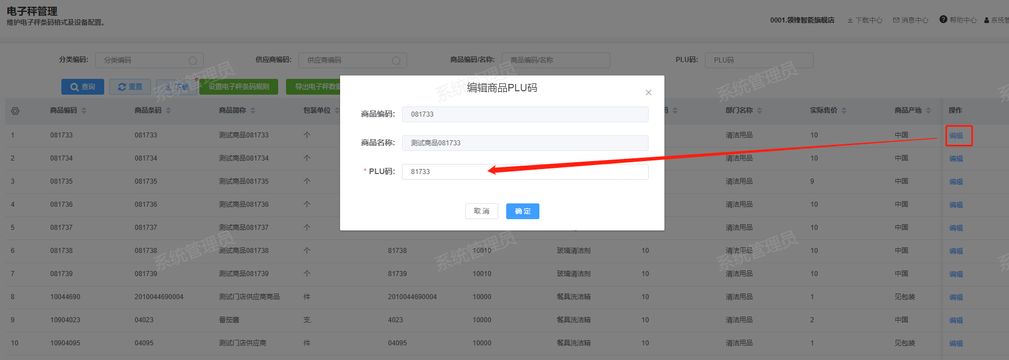This screenshot has width=1009, height=360.
Task: Click 编辑 link for row 10904023
Action: (x=956, y=321)
